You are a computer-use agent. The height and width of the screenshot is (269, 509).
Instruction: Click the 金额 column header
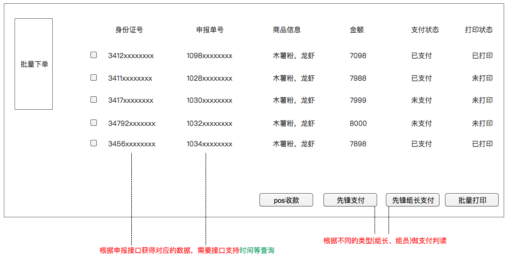point(356,30)
